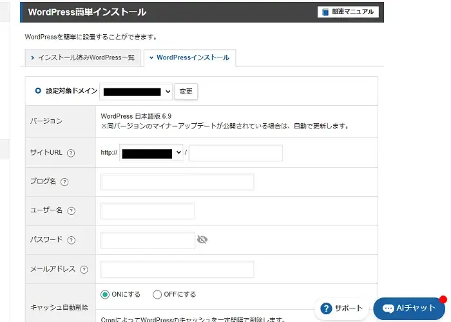Click the ユーザー名 input field
Screen dimensions: 451x322
pos(148,211)
